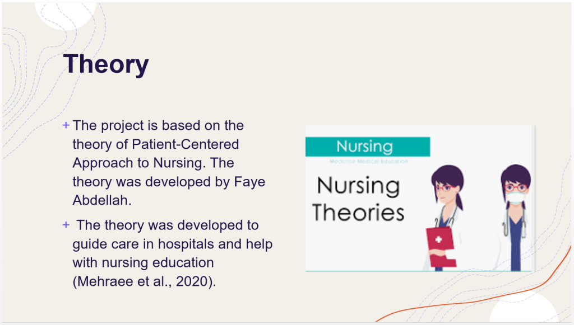This screenshot has width=574, height=325.
Task: Click the "Medicine Medical Education" subtitle text
Action: point(368,162)
